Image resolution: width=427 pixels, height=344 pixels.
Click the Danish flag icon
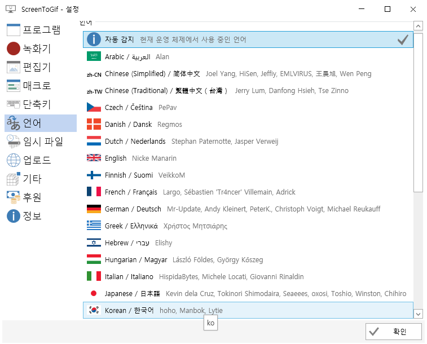[94, 124]
